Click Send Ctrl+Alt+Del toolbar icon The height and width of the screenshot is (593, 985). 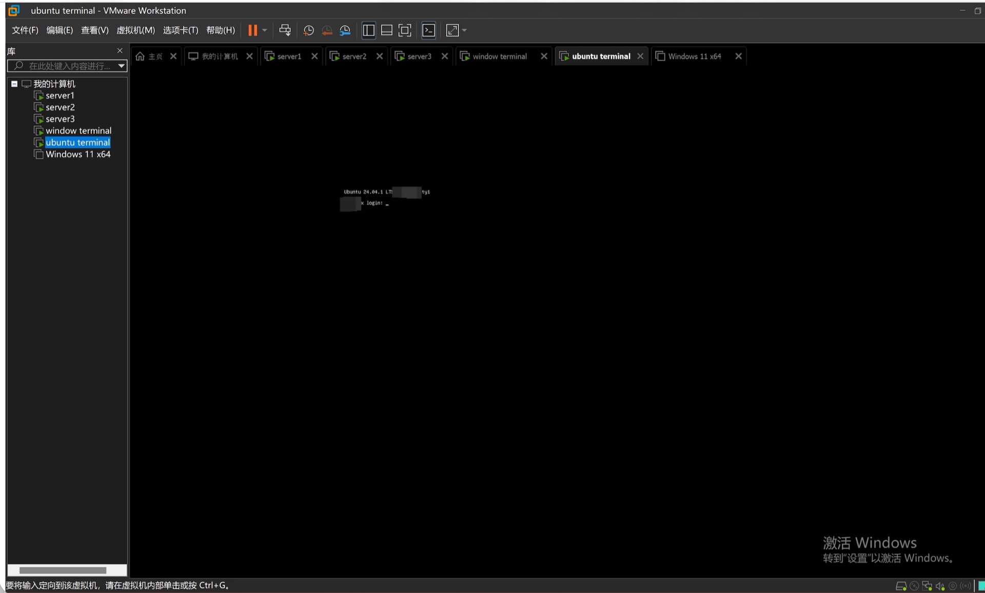pos(285,30)
